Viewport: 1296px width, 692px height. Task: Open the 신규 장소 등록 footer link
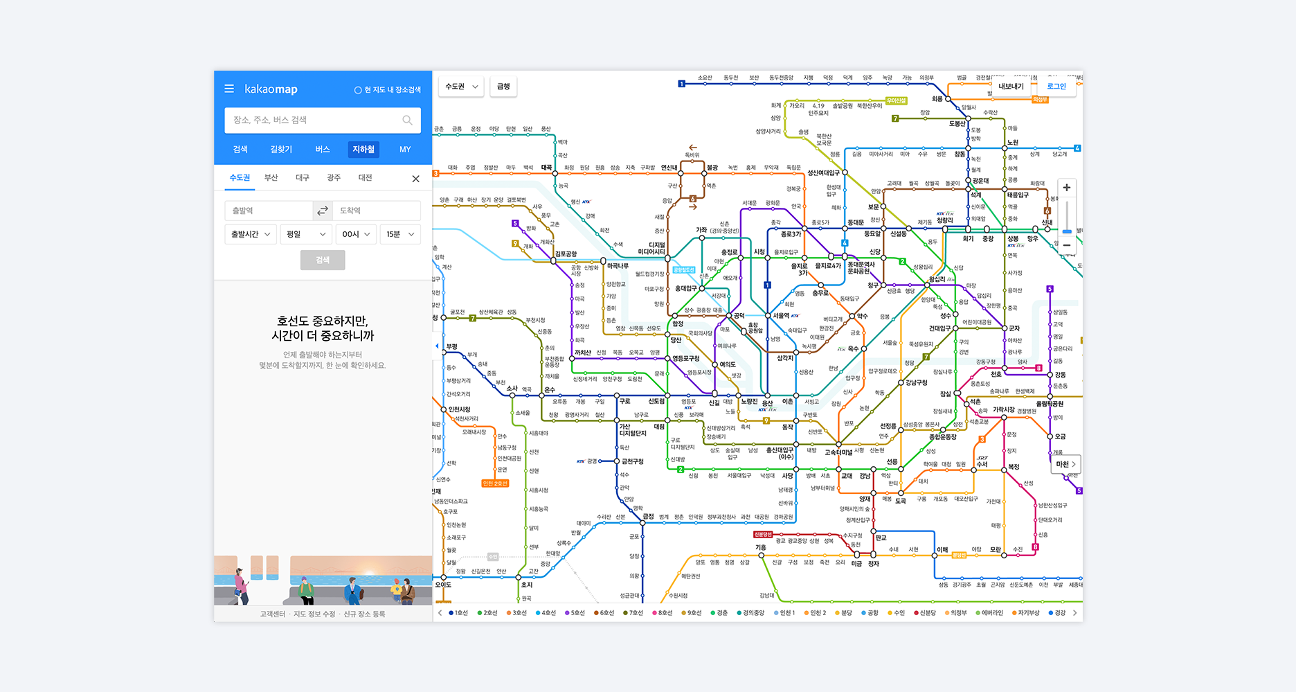[x=364, y=614]
